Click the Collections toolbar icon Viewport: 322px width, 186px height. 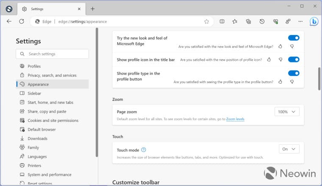pyautogui.click(x=249, y=22)
